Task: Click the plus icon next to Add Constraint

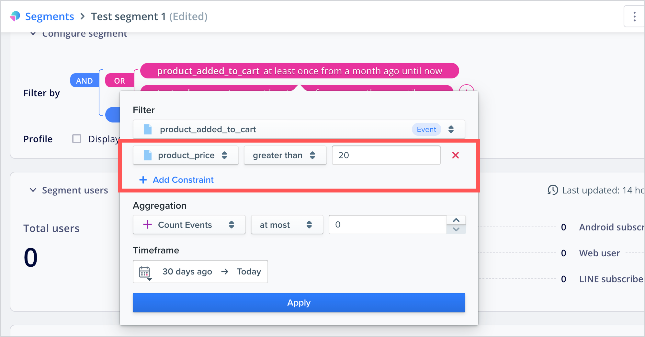Action: point(143,180)
